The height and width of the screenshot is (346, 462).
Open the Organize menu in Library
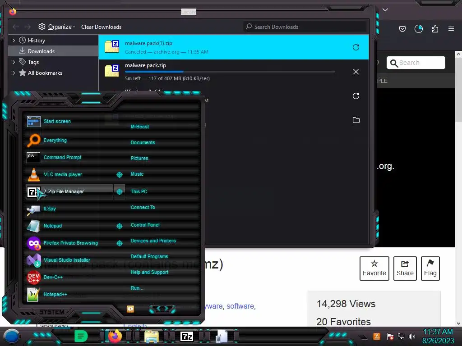[x=56, y=27]
